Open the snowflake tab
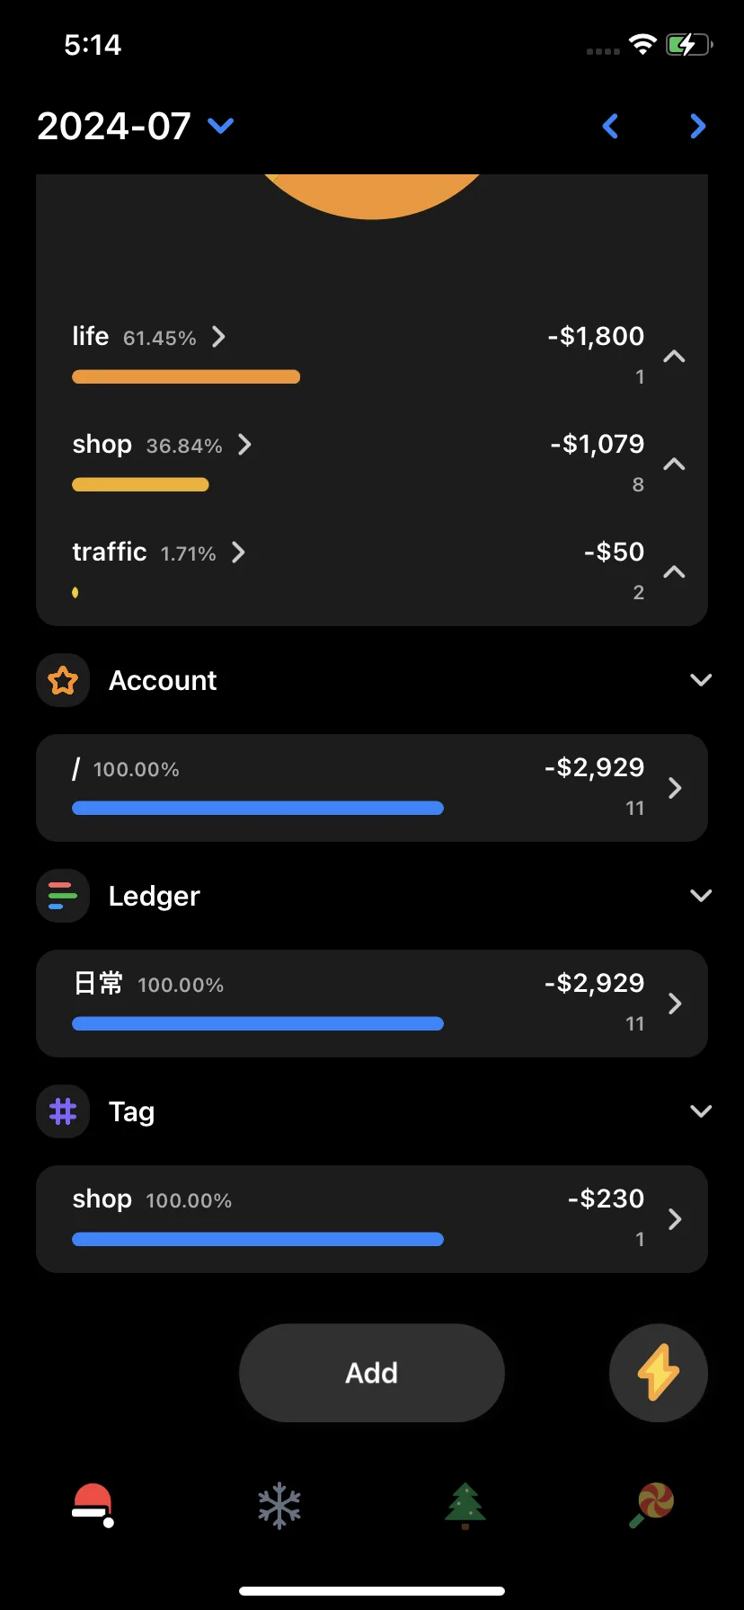Image resolution: width=744 pixels, height=1610 pixels. pyautogui.click(x=279, y=1505)
